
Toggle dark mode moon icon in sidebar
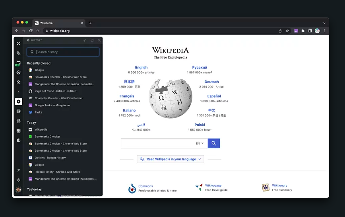tap(18, 140)
